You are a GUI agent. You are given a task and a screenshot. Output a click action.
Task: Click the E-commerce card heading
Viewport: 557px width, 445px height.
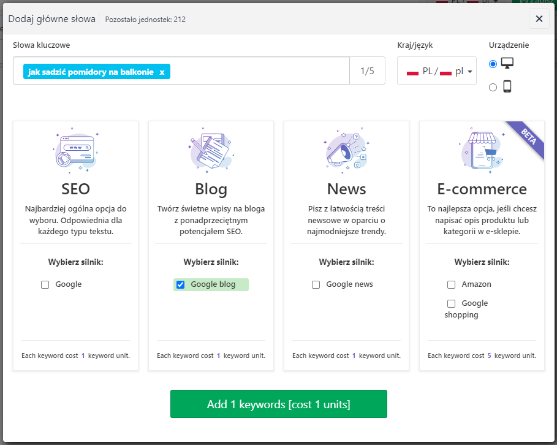coord(482,189)
